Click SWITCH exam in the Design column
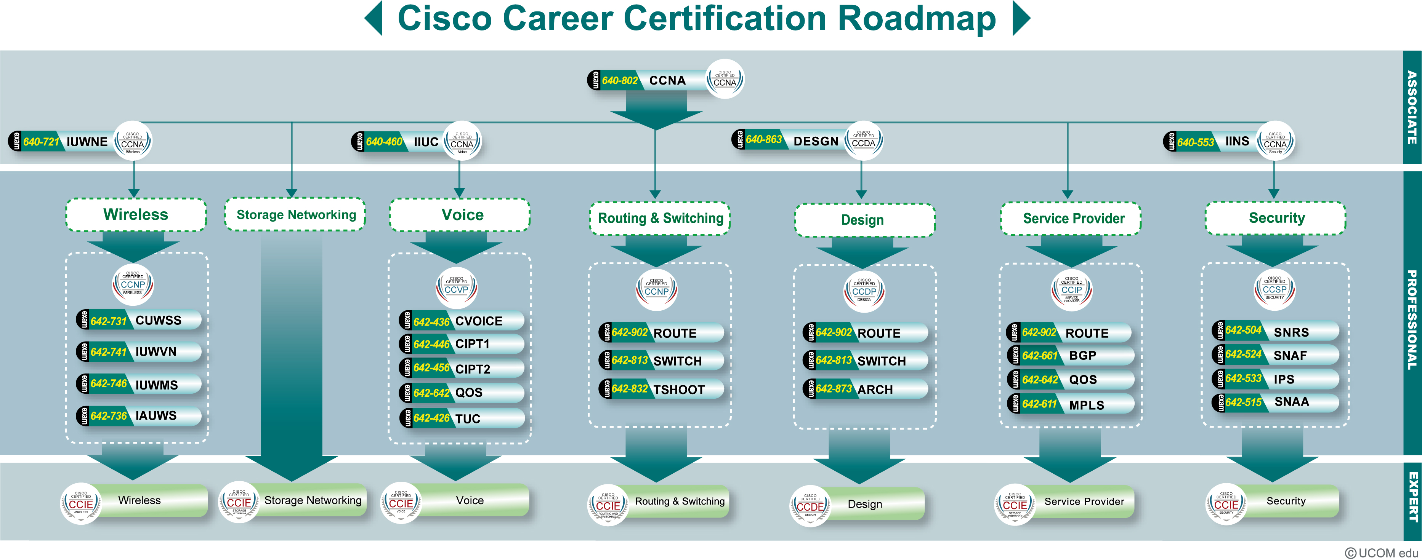Screen dimensions: 1422x559 [x=865, y=361]
